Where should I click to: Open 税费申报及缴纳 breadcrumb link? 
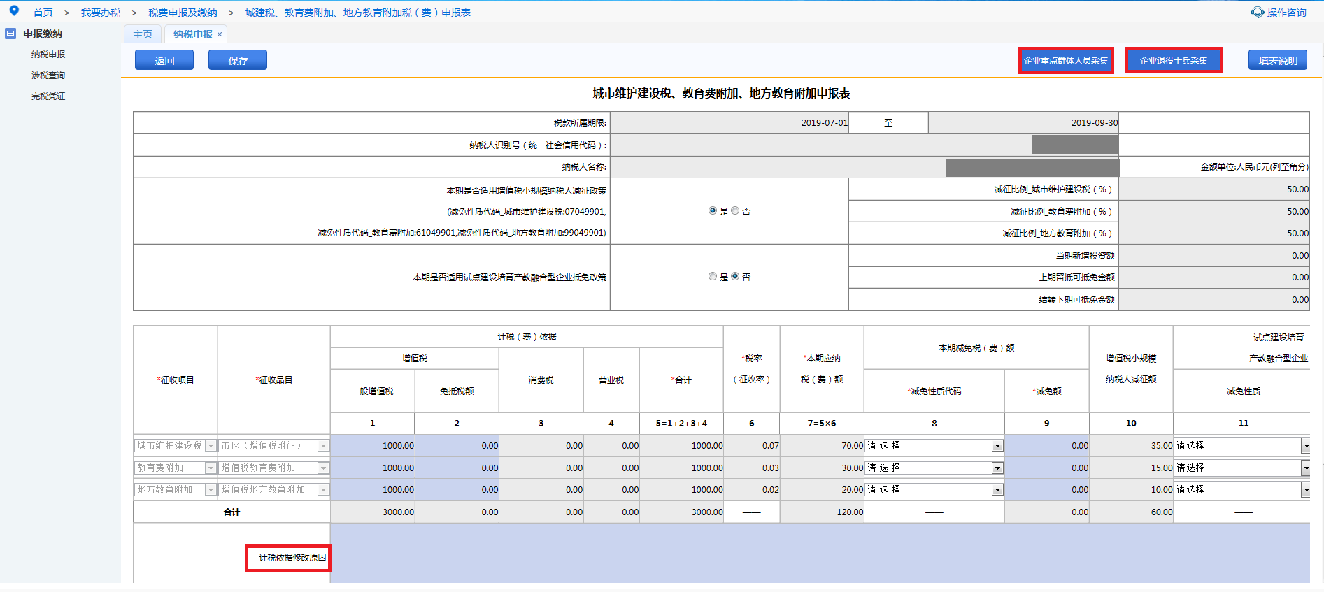tap(183, 13)
